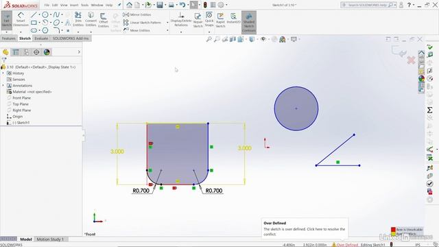Expand the Line tool dropdown arrow
The image size is (439, 247).
point(39,14)
